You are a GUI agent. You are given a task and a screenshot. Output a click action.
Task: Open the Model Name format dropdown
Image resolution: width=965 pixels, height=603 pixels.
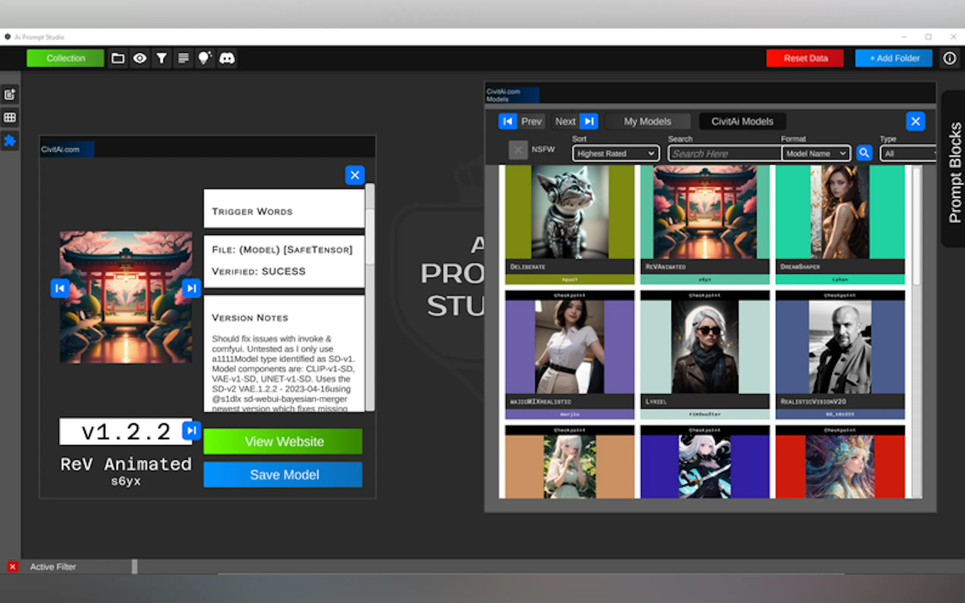[x=816, y=153]
